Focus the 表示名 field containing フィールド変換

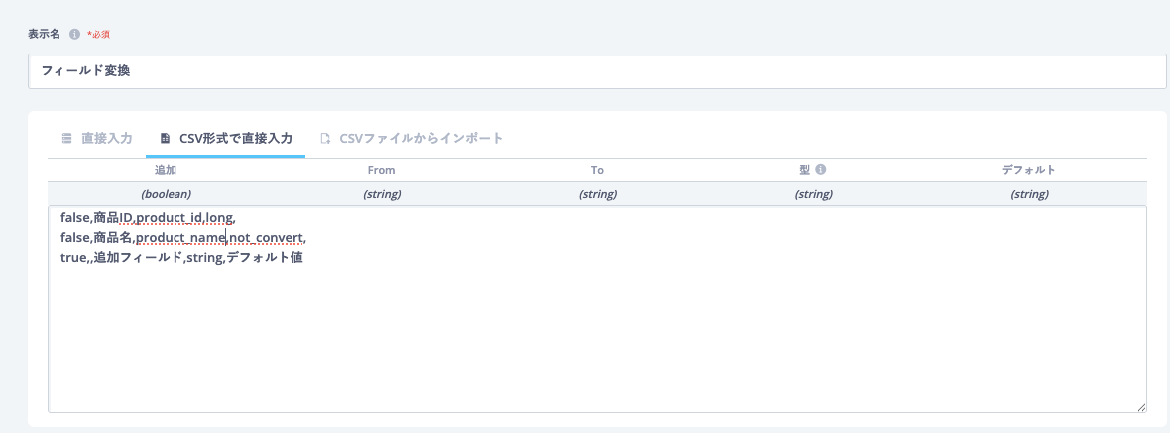coord(595,71)
